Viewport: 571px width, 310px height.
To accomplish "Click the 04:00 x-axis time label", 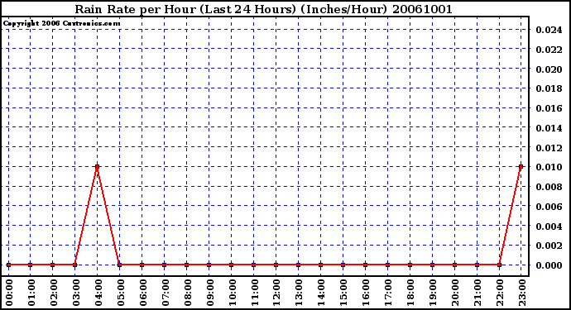I will 98,293.
